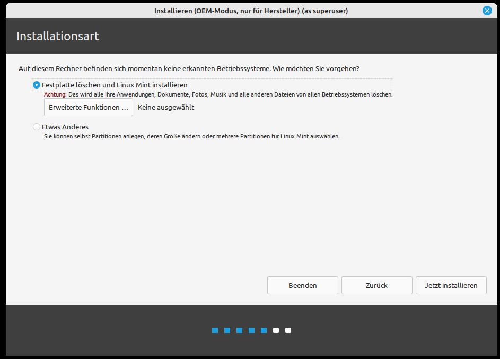Click the "Keine ausgewählt" status label

pyautogui.click(x=166, y=107)
